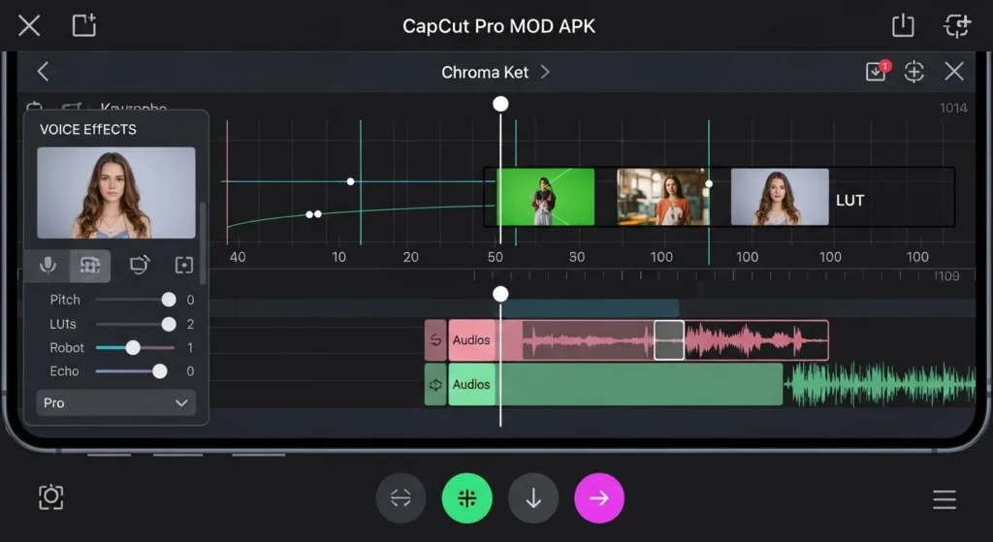Click the teal region bar above audio tracks
993x542 pixels.
click(591, 308)
